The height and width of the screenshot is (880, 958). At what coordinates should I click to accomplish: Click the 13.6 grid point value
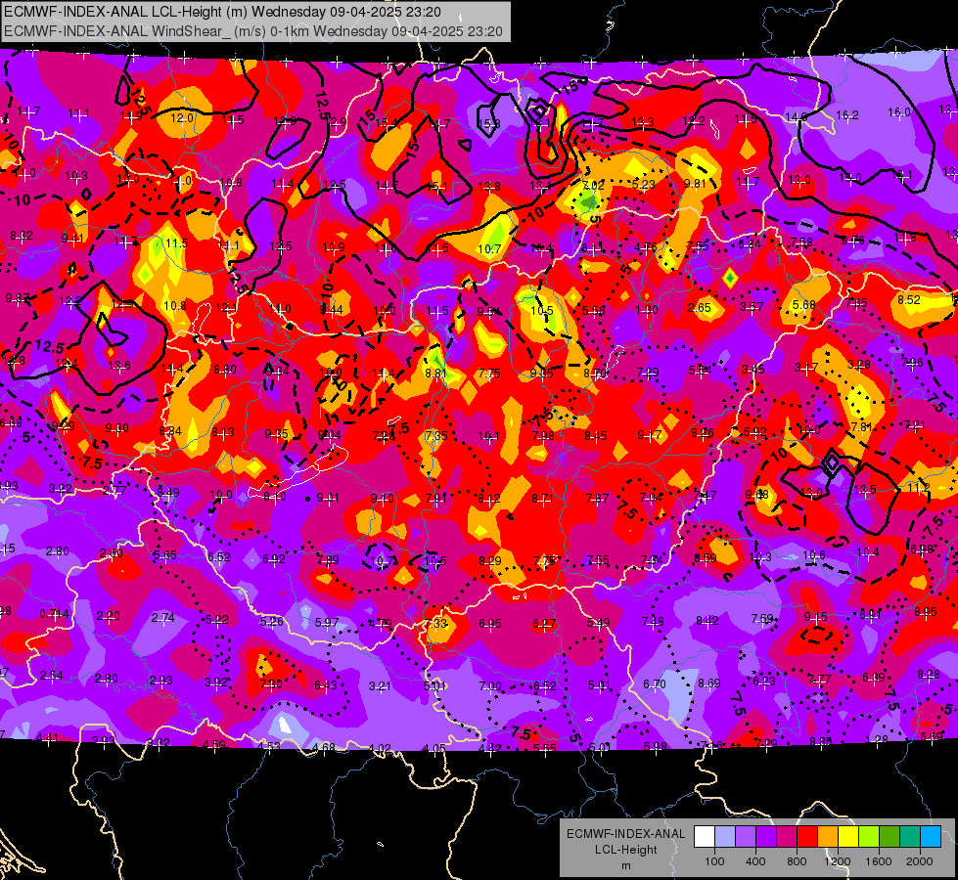(119, 365)
